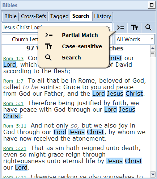157x179 pixels.
Task: Switch to the Bible tab
Action: (10, 16)
